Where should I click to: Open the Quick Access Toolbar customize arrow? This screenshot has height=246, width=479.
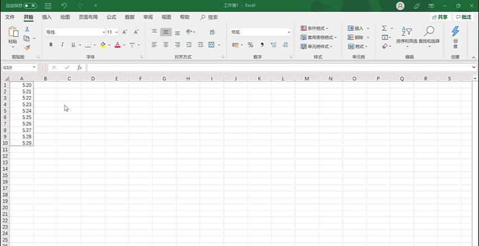coord(95,6)
